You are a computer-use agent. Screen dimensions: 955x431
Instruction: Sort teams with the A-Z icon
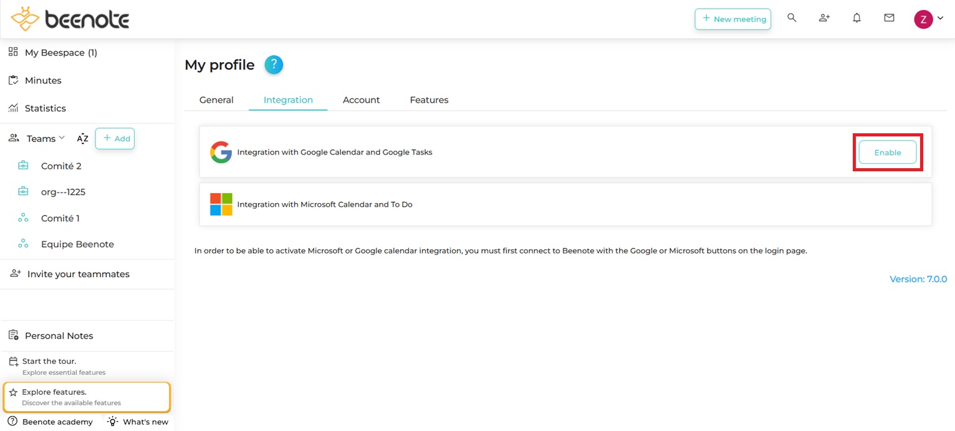pos(82,139)
